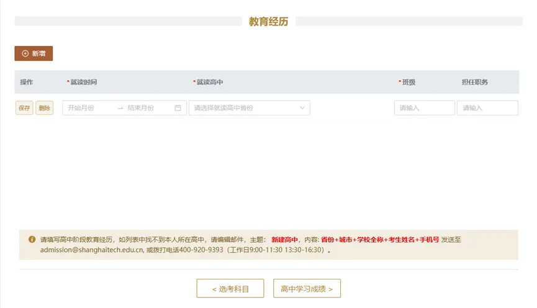Screen dimensions: 537x308
Task: Focus the 担任职务 input field
Action: (487, 108)
